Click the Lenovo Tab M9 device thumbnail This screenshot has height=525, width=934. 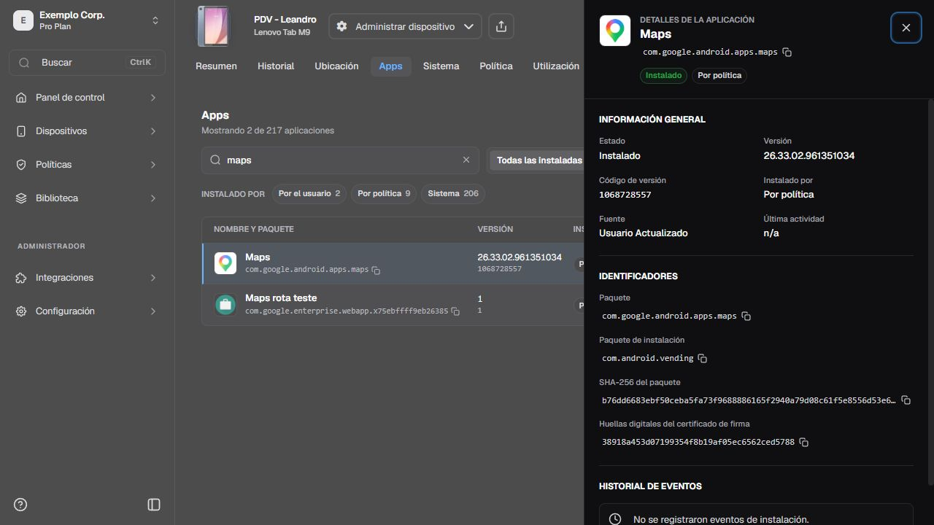click(x=212, y=26)
